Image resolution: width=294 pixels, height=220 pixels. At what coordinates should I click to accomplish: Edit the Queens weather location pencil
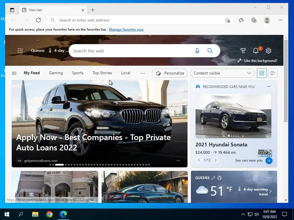coord(213,178)
